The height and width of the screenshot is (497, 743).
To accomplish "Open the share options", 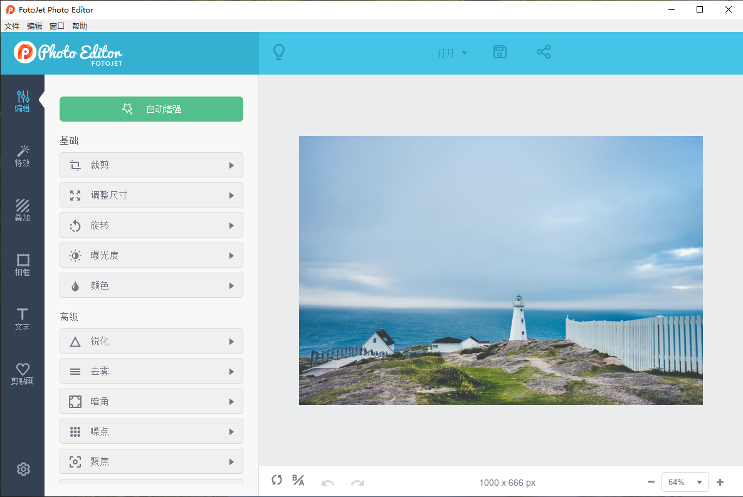I will pyautogui.click(x=543, y=52).
